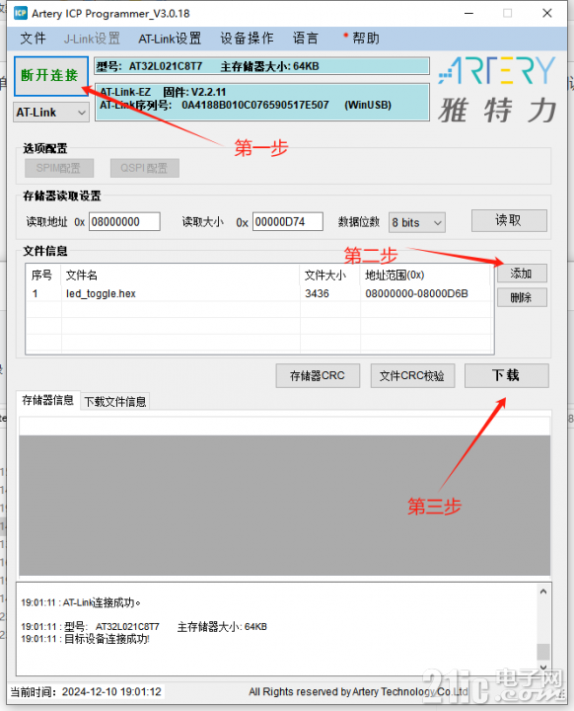This screenshot has width=574, height=711.
Task: Edit the 读取大小 field 00000D74
Action: [288, 222]
